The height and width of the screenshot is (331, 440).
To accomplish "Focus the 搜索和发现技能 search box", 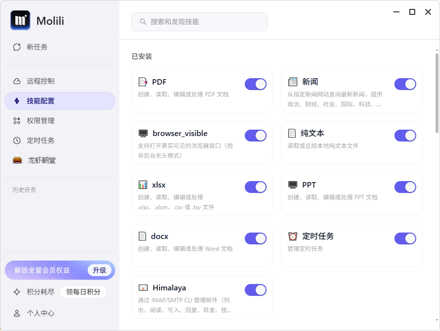I will pos(199,22).
